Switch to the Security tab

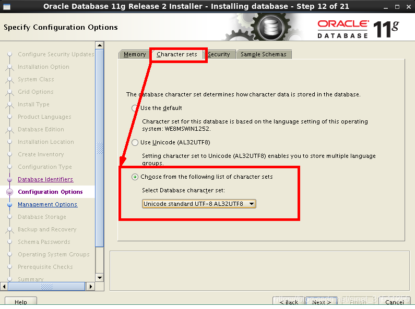pos(219,54)
